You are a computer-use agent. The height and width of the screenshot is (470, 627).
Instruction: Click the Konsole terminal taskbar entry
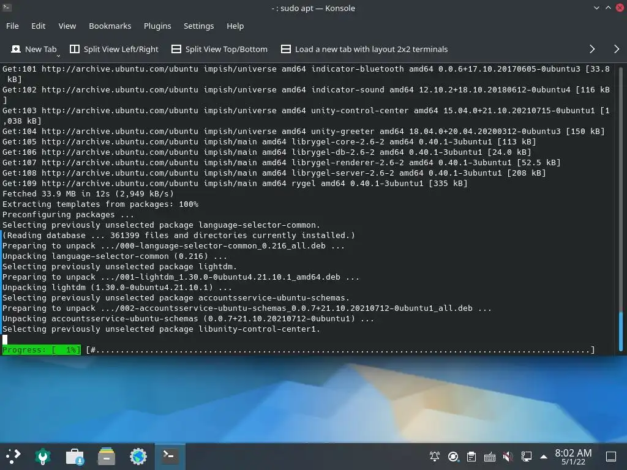pos(170,456)
